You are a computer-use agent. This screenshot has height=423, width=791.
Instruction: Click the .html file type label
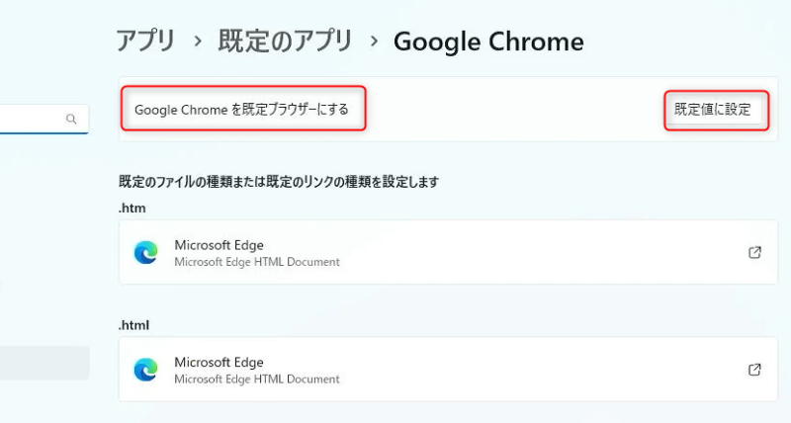(x=133, y=325)
